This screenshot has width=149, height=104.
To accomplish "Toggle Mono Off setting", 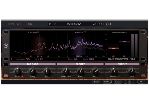I will coord(41,59).
